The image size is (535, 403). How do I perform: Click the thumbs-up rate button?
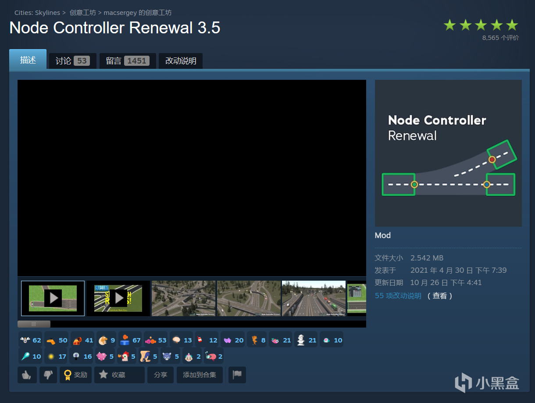pyautogui.click(x=27, y=375)
